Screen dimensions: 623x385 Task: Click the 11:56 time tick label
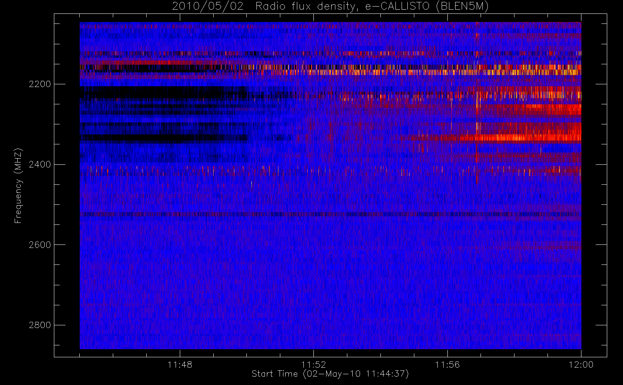[447, 365]
